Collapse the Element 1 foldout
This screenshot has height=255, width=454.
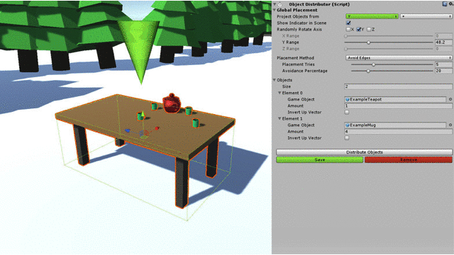(279, 118)
